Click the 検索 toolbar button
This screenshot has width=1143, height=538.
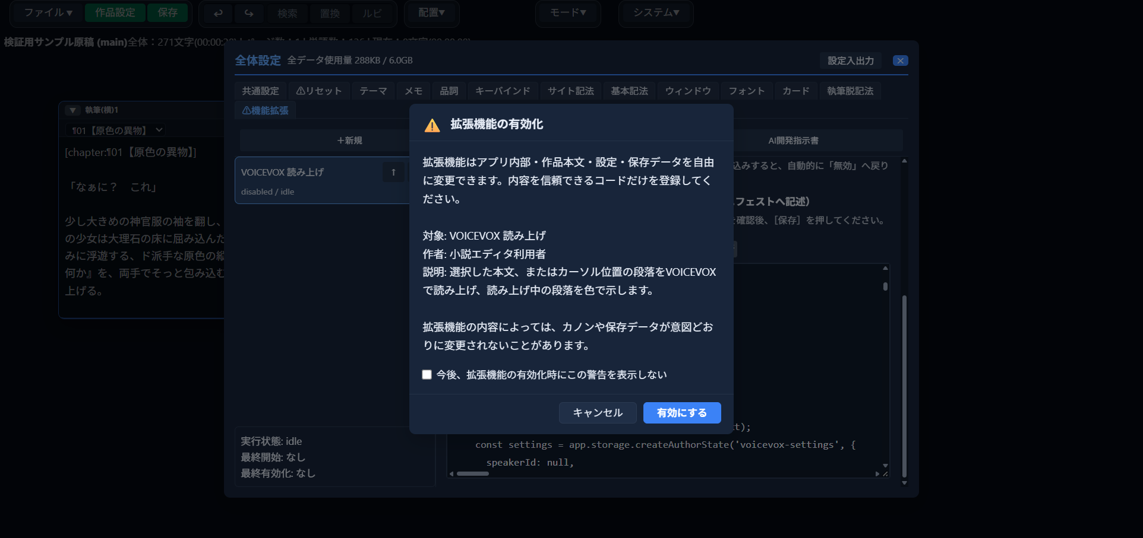click(288, 13)
